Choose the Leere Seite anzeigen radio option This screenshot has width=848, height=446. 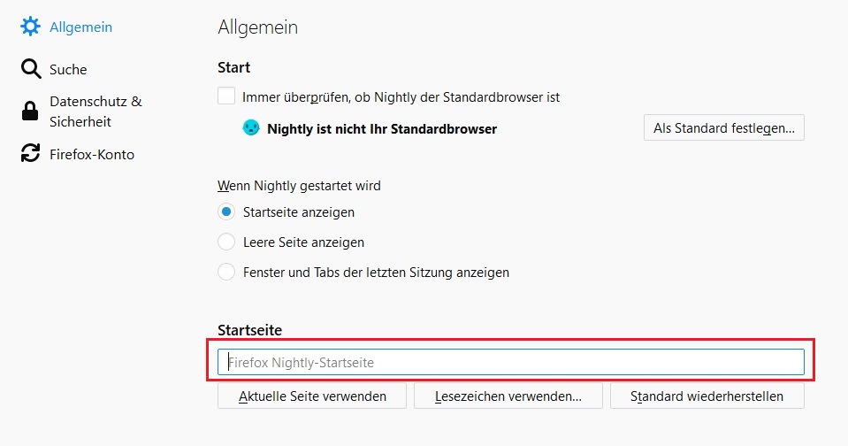(226, 242)
